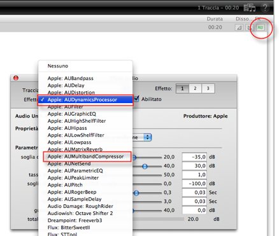The image size is (279, 236).
Task: Select effect slot 3
Action: point(208,88)
